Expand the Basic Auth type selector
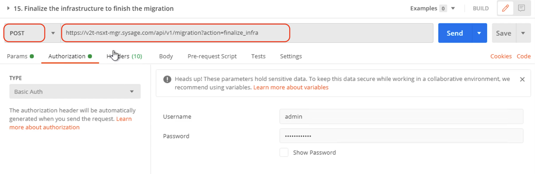Viewport: 535px width, 174px height. click(75, 91)
